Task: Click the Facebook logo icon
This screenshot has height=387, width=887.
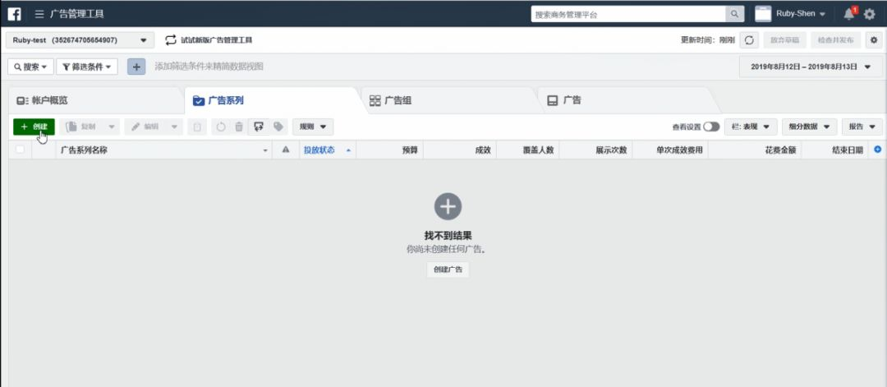Action: (x=14, y=14)
